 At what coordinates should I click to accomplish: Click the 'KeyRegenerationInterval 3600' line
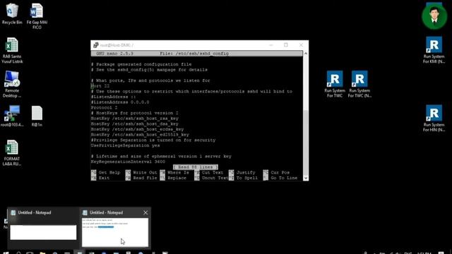(x=128, y=162)
